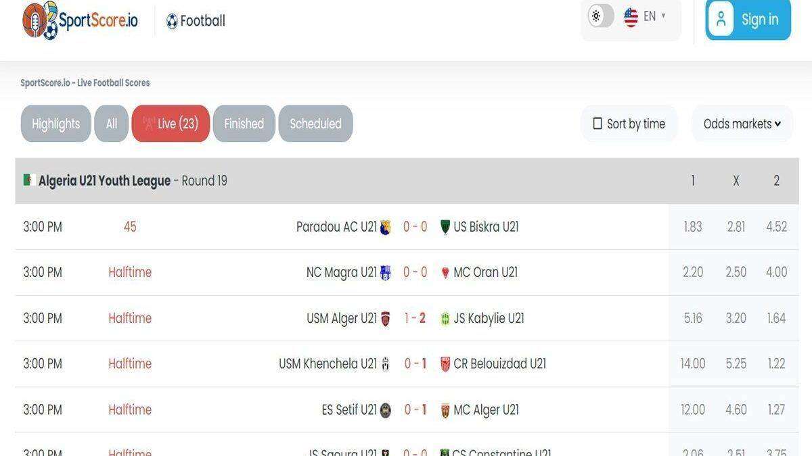Click the Football soccer ball icon
Viewport: 812px width, 456px height.
[172, 21]
